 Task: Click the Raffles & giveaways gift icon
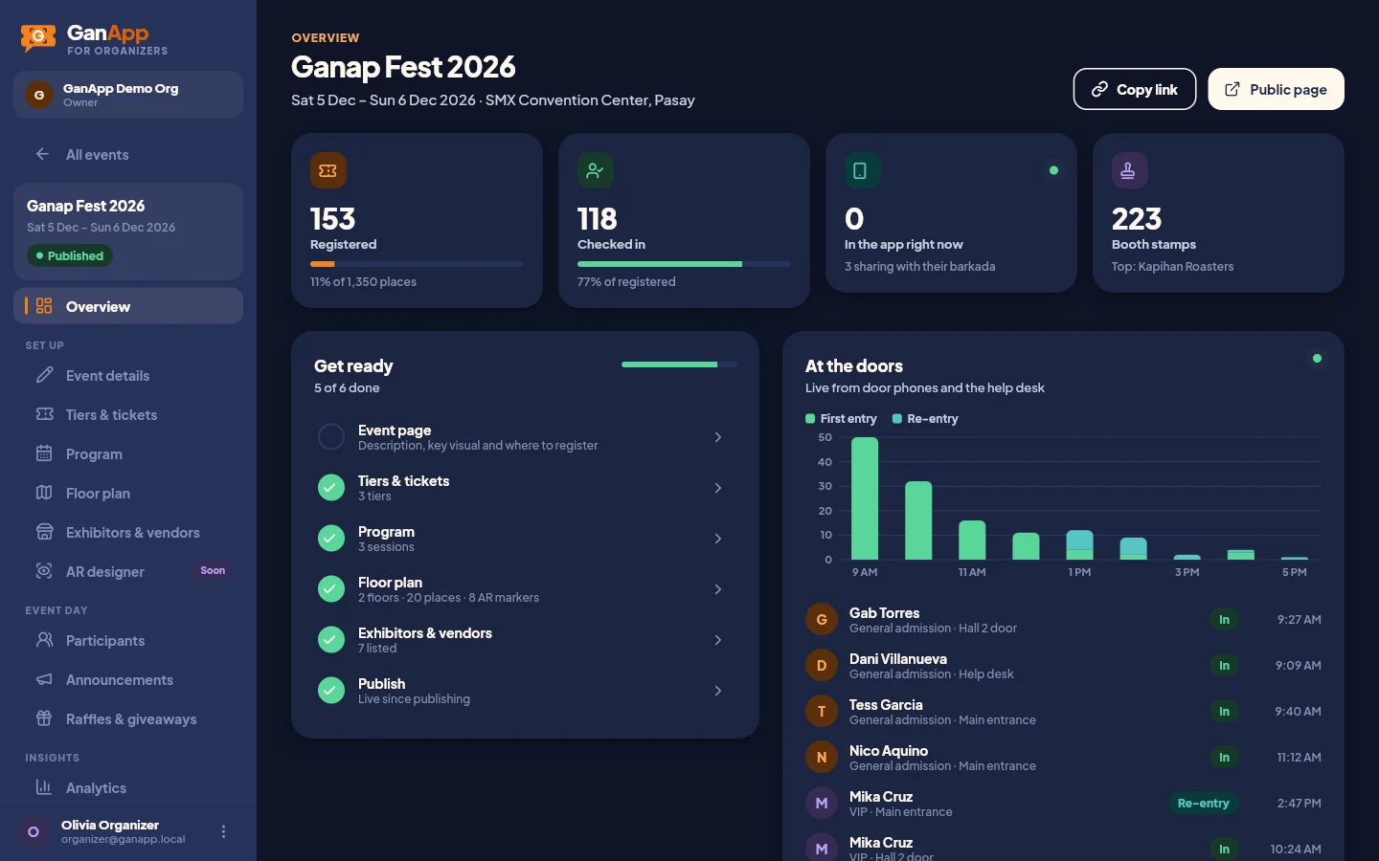point(44,718)
